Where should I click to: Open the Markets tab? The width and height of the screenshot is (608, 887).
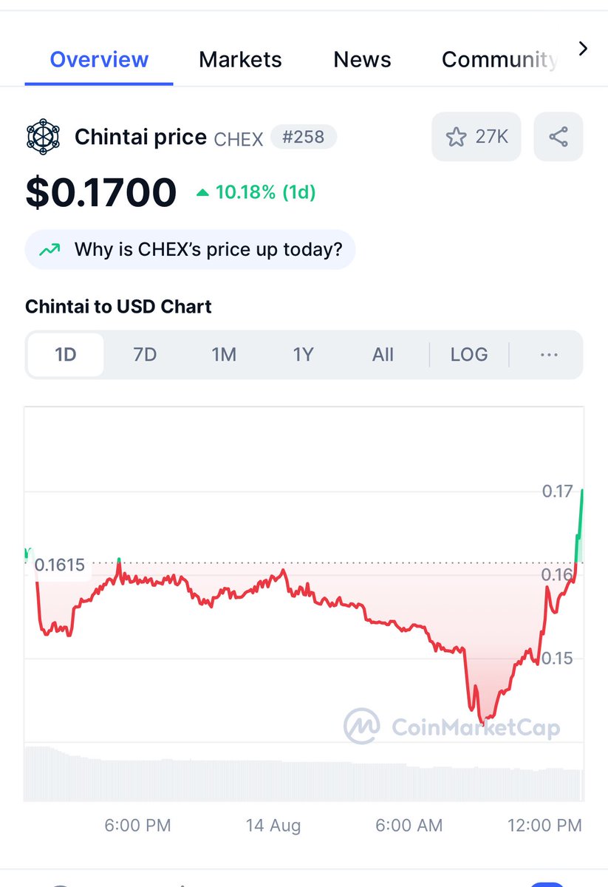point(240,60)
